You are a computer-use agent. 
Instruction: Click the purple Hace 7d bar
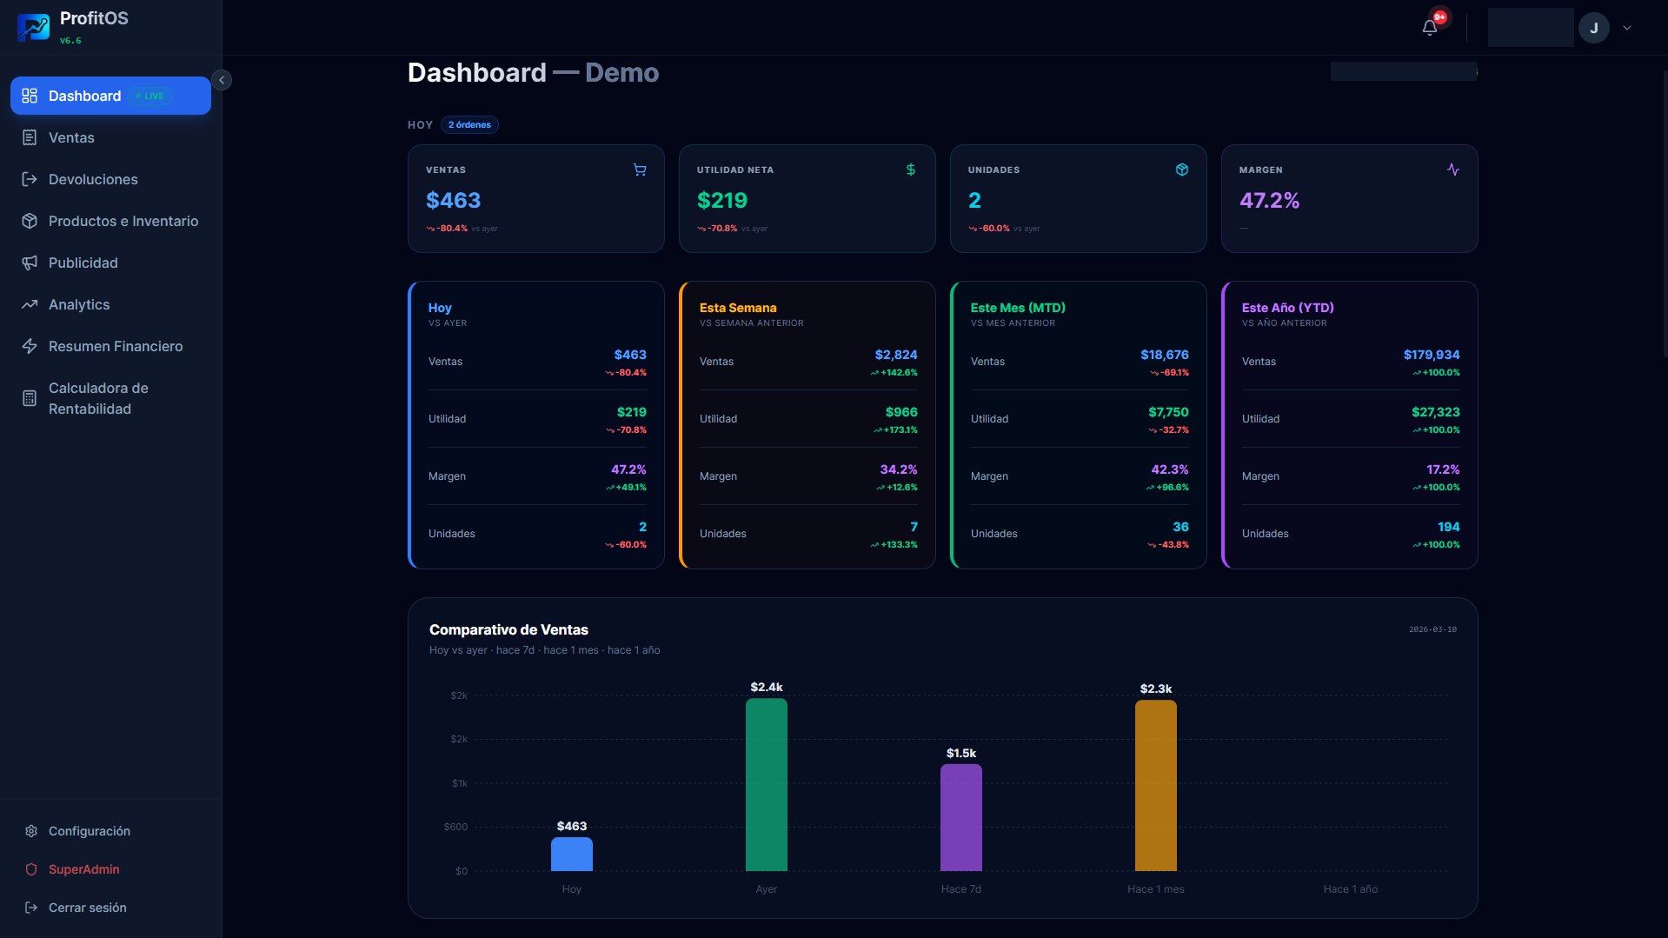(961, 818)
